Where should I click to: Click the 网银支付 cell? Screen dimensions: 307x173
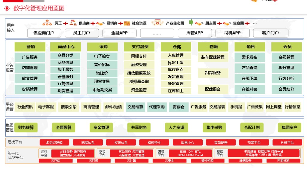[139, 56]
